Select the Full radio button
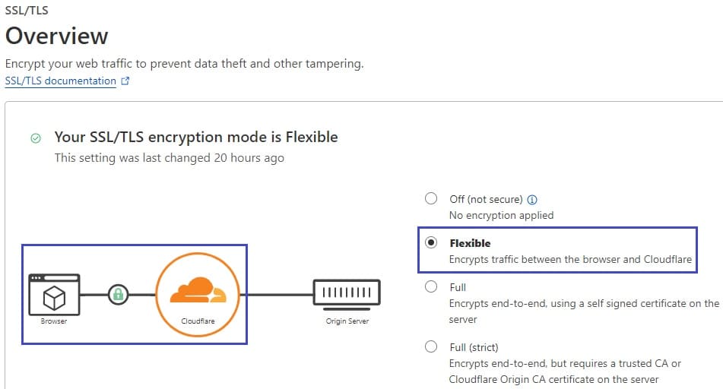Viewport: 723px width, 389px height. point(430,286)
